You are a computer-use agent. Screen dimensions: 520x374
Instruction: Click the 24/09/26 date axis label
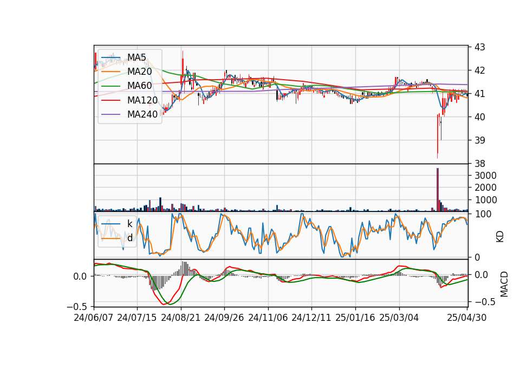click(x=224, y=318)
